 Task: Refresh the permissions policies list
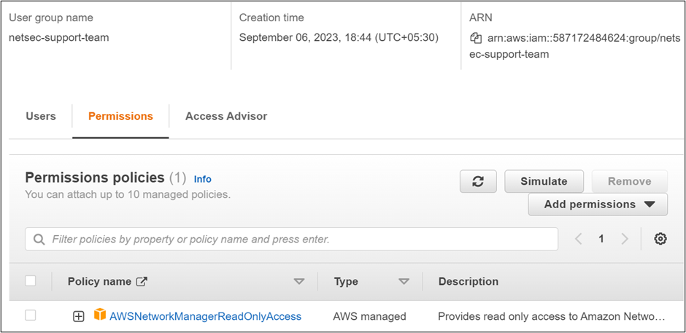tap(478, 181)
